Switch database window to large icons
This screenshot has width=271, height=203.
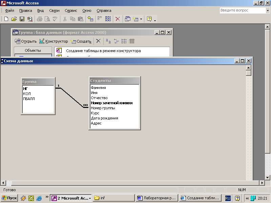[x=108, y=41]
